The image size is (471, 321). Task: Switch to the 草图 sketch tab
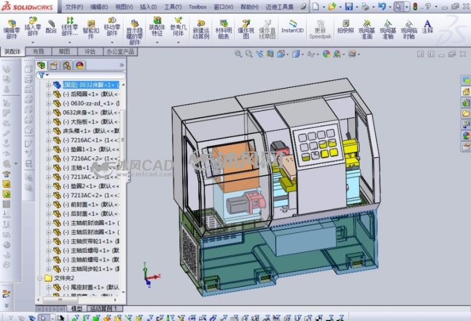(64, 52)
